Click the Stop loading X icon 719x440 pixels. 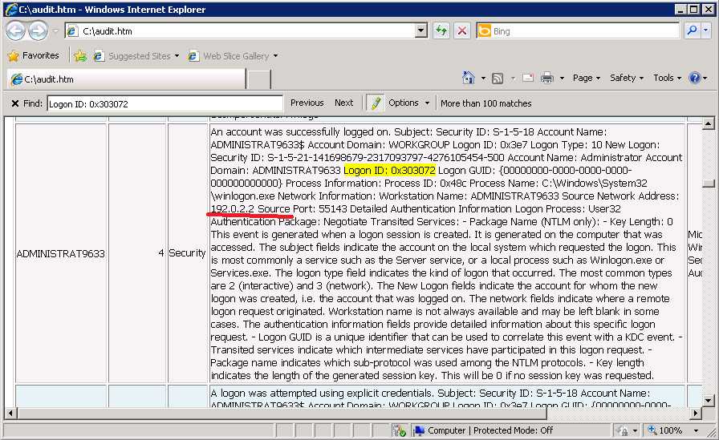click(x=462, y=31)
